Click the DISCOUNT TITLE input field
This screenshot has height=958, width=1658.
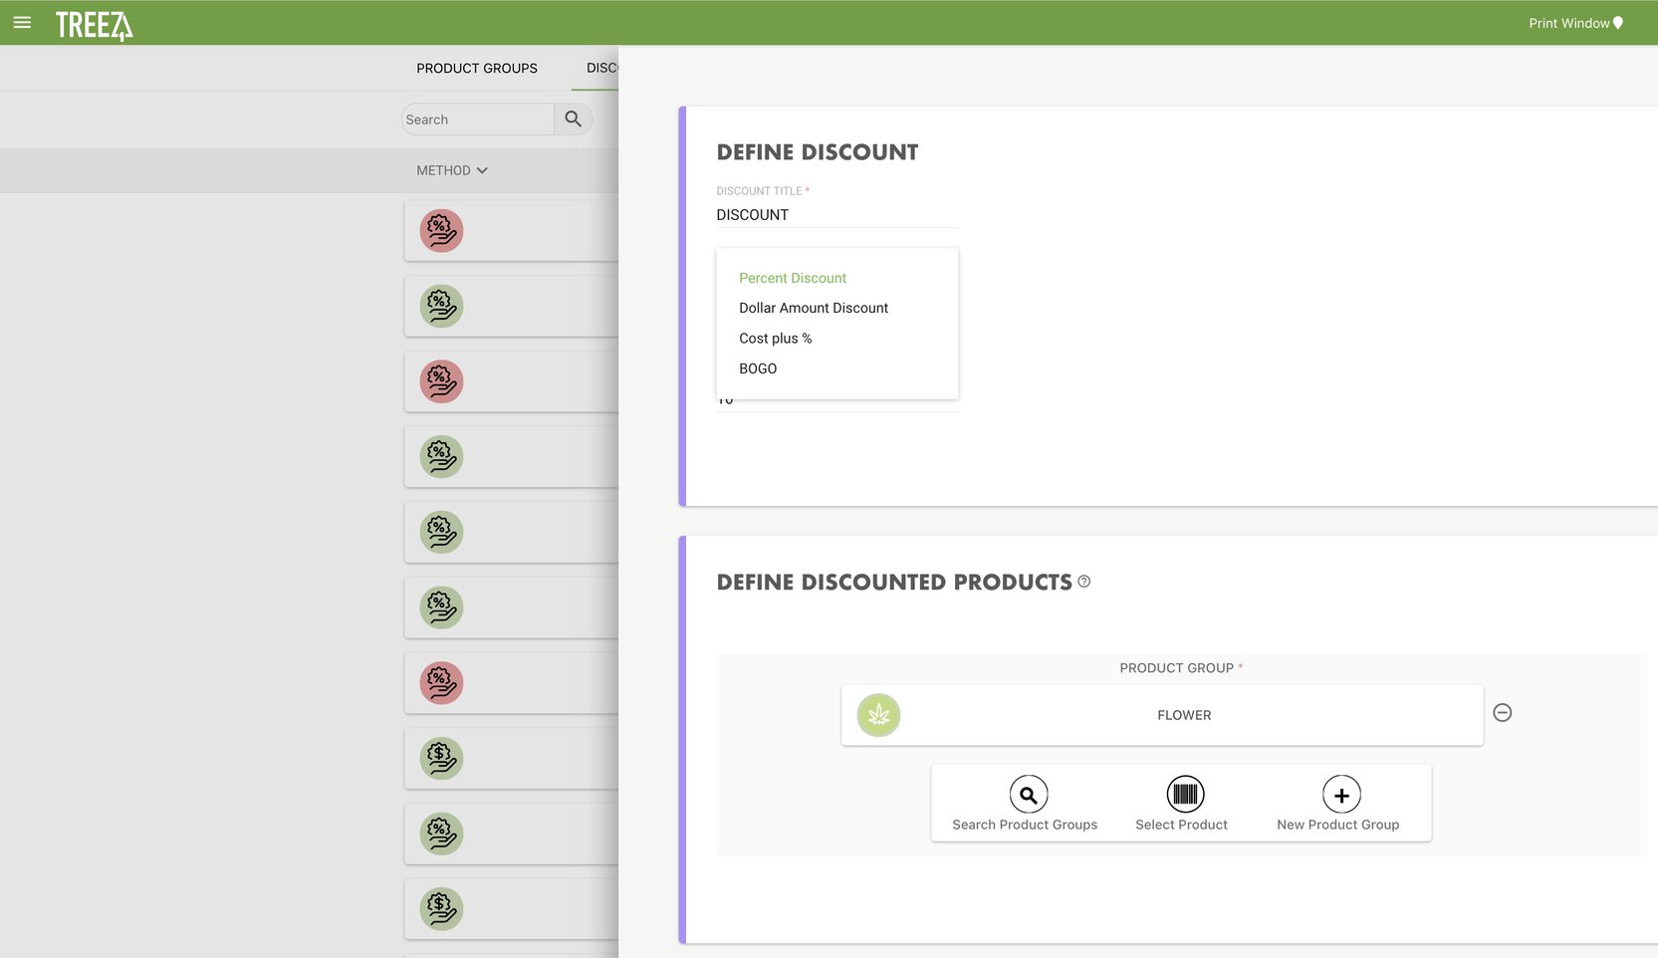coord(836,214)
